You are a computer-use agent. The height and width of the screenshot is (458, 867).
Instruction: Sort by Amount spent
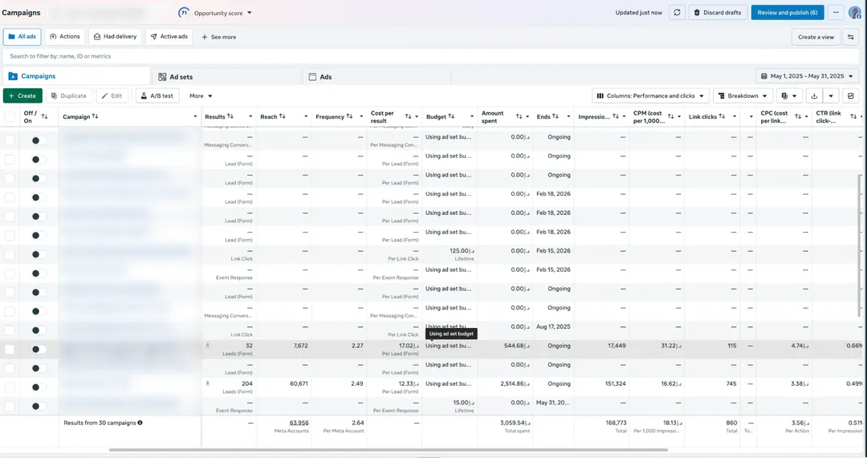[519, 116]
